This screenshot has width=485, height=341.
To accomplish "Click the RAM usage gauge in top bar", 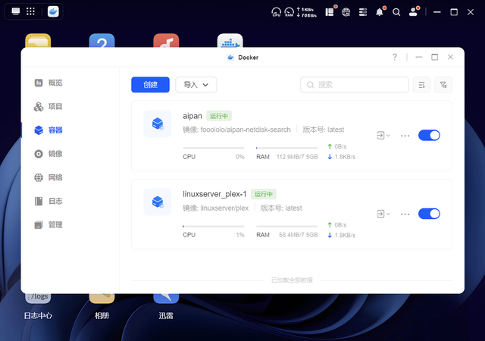I will (289, 12).
